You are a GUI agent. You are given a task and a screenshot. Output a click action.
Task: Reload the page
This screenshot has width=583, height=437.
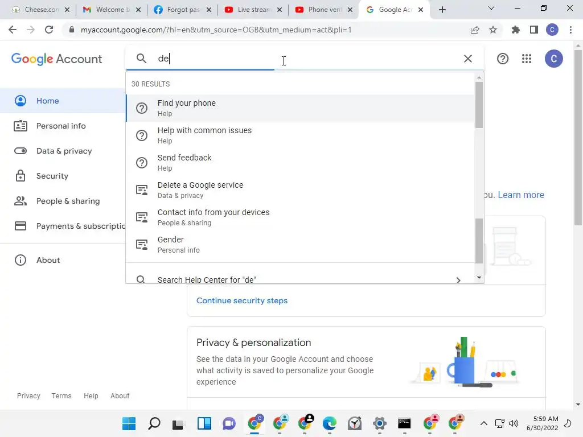click(x=49, y=30)
